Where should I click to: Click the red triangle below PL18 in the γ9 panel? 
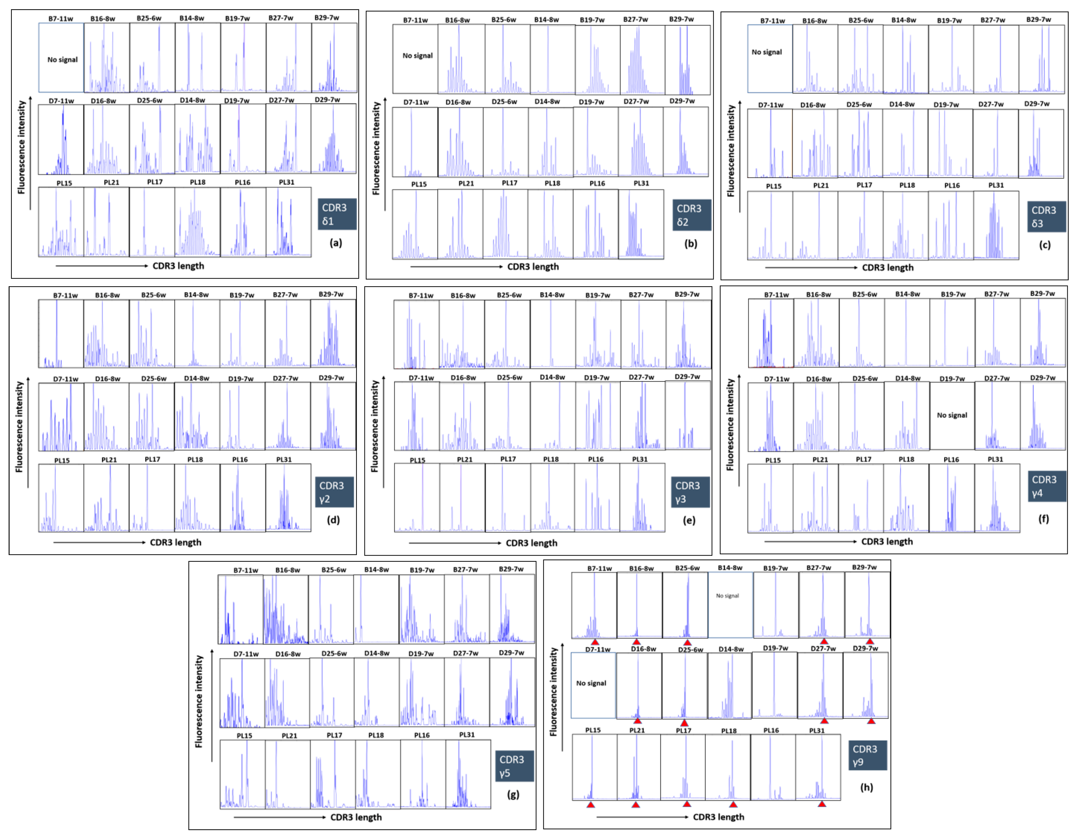pyautogui.click(x=733, y=804)
